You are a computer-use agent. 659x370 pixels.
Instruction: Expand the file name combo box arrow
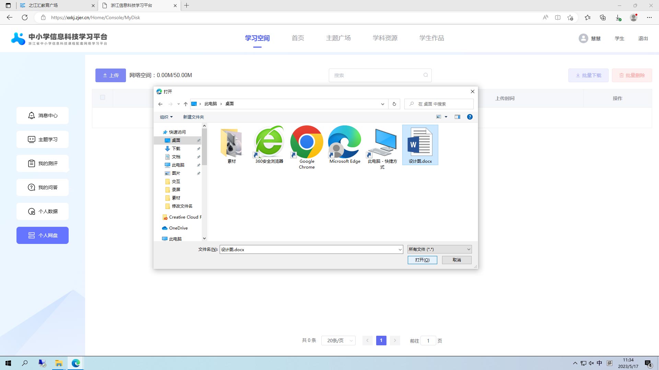[400, 249]
